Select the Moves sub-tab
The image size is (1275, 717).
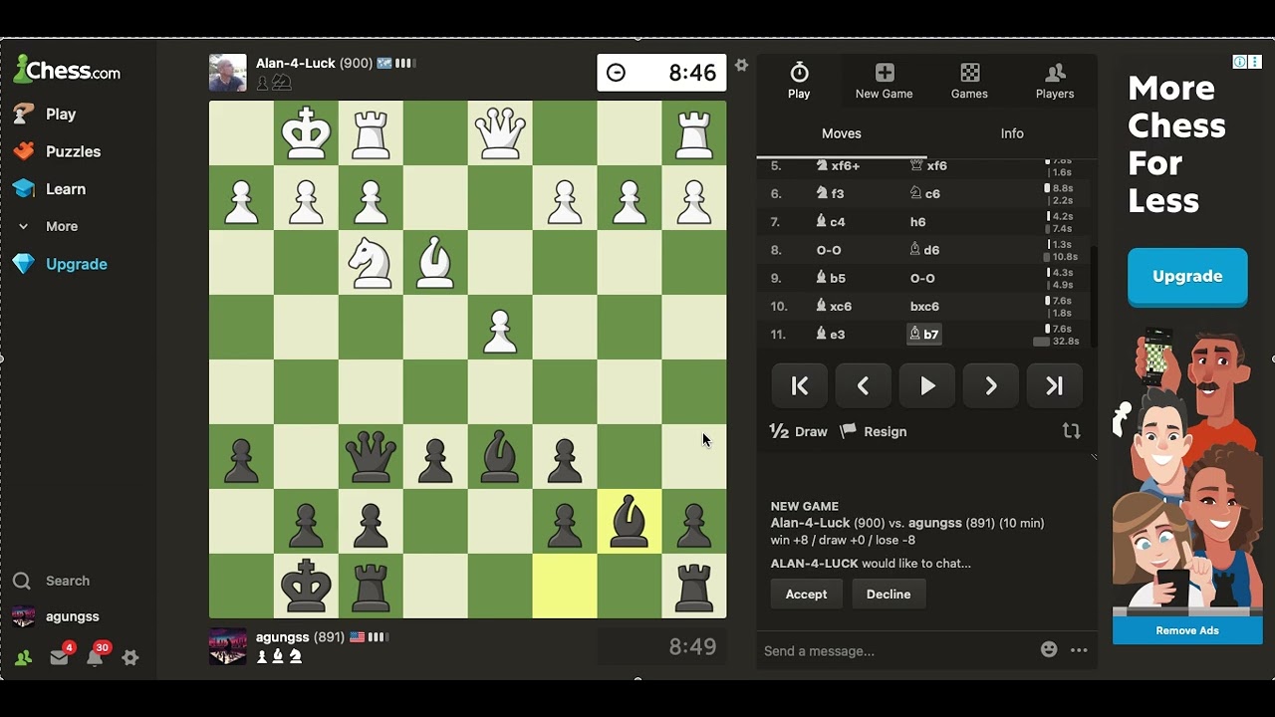click(842, 133)
